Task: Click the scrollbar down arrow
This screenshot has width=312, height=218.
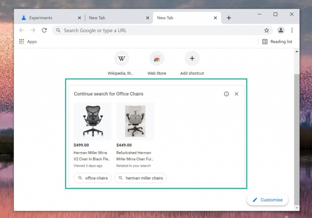Action: tap(297, 208)
